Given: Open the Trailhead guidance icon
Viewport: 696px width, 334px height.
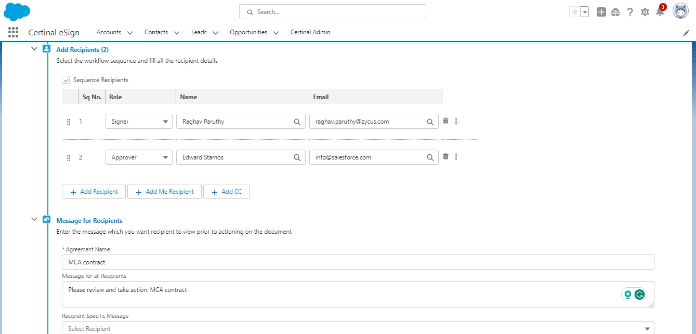Looking at the screenshot, I should pos(615,12).
